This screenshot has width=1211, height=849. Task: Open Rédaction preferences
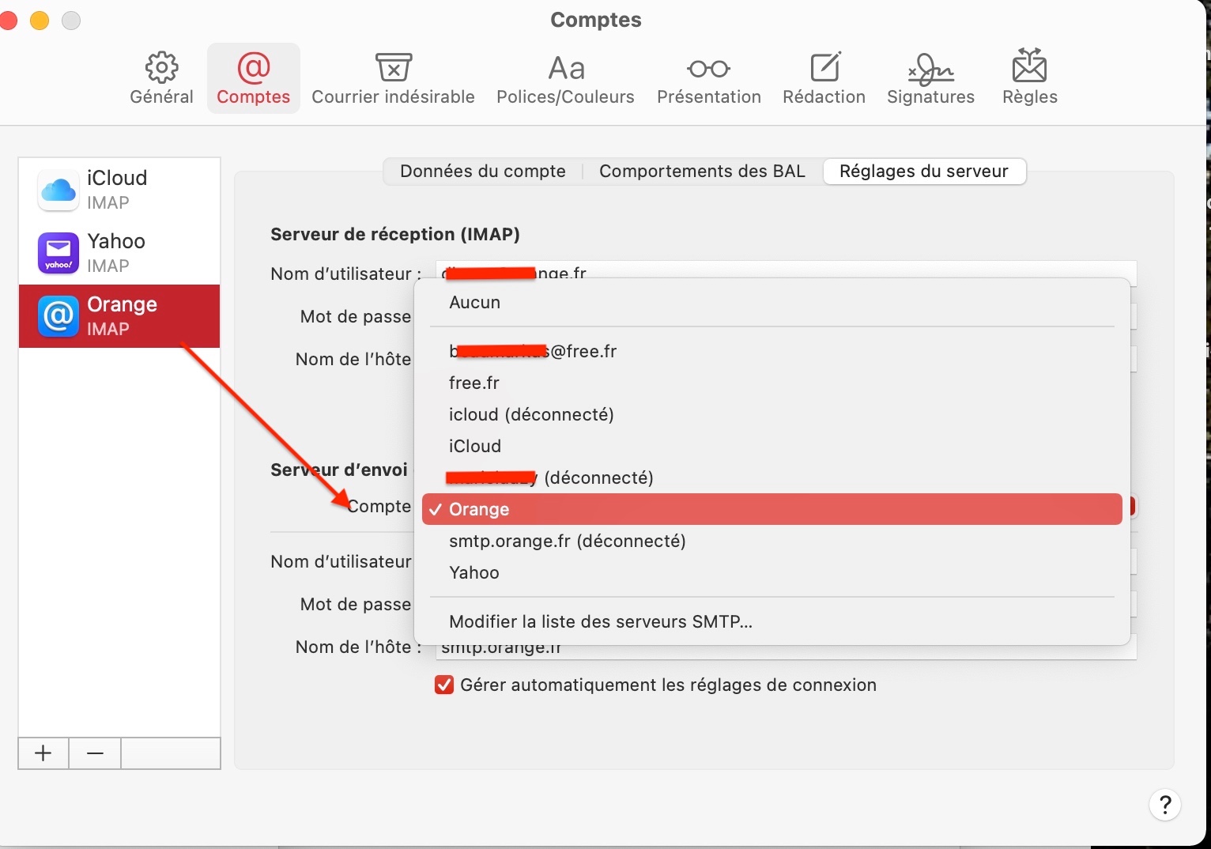click(x=824, y=78)
